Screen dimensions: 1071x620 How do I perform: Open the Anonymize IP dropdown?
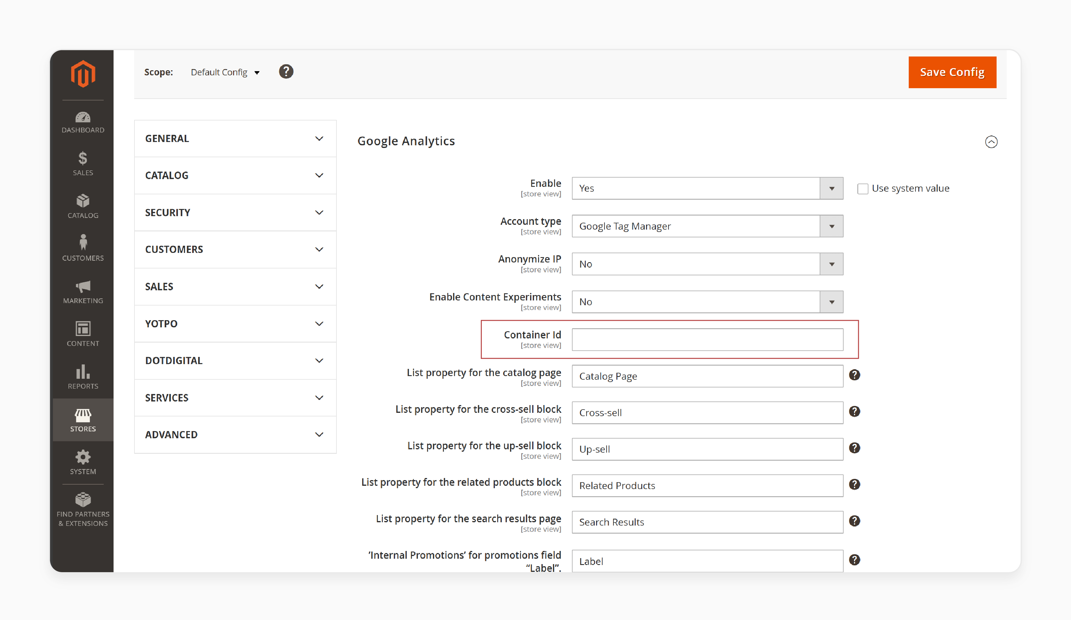[708, 264]
